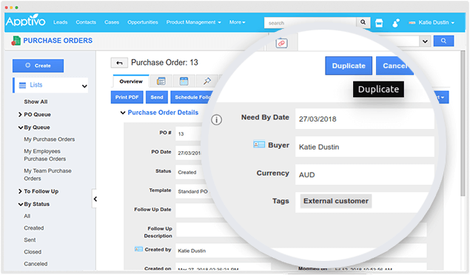Open the documents attachment paperclip icon
Viewport: 470px width, 275px height.
coord(281,43)
